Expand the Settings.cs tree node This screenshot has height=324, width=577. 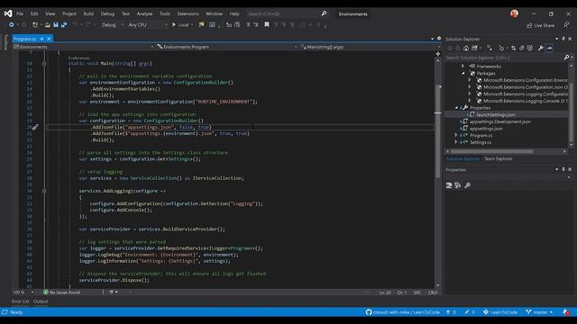coord(456,142)
